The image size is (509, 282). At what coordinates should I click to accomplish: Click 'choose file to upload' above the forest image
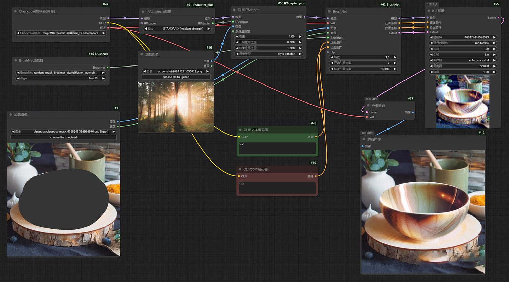coord(176,77)
